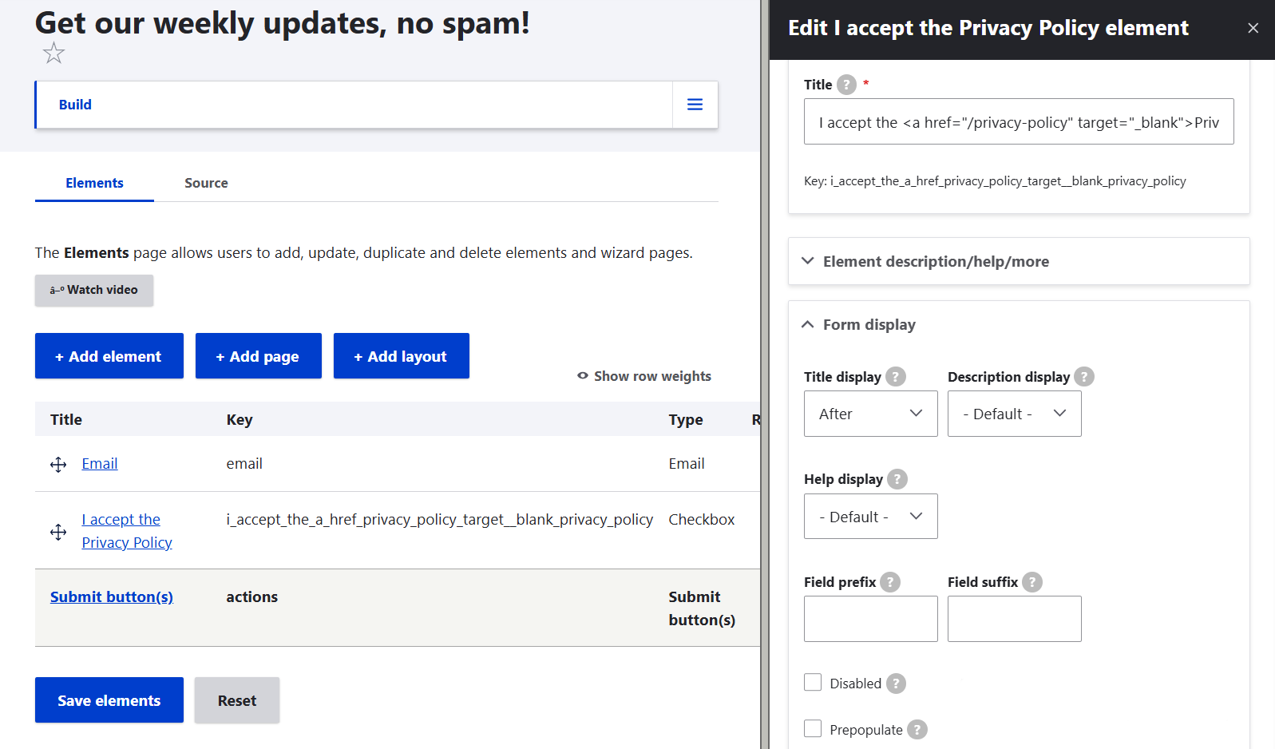The height and width of the screenshot is (749, 1275).
Task: Show help for Description display
Action: 1084,377
